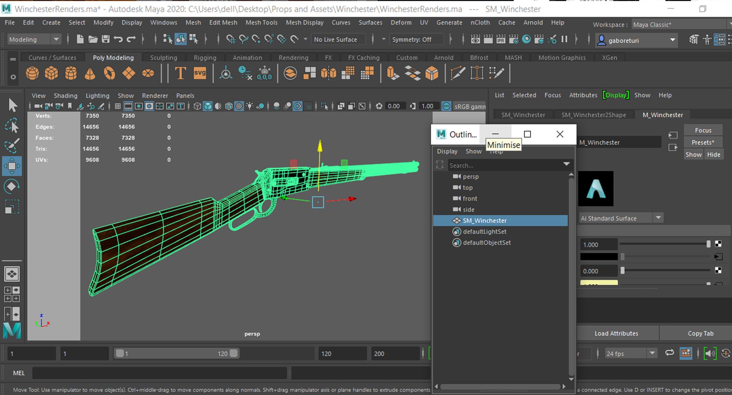The width and height of the screenshot is (732, 395).
Task: Select the Multi-Cut pencil tool icon
Action: (457, 73)
